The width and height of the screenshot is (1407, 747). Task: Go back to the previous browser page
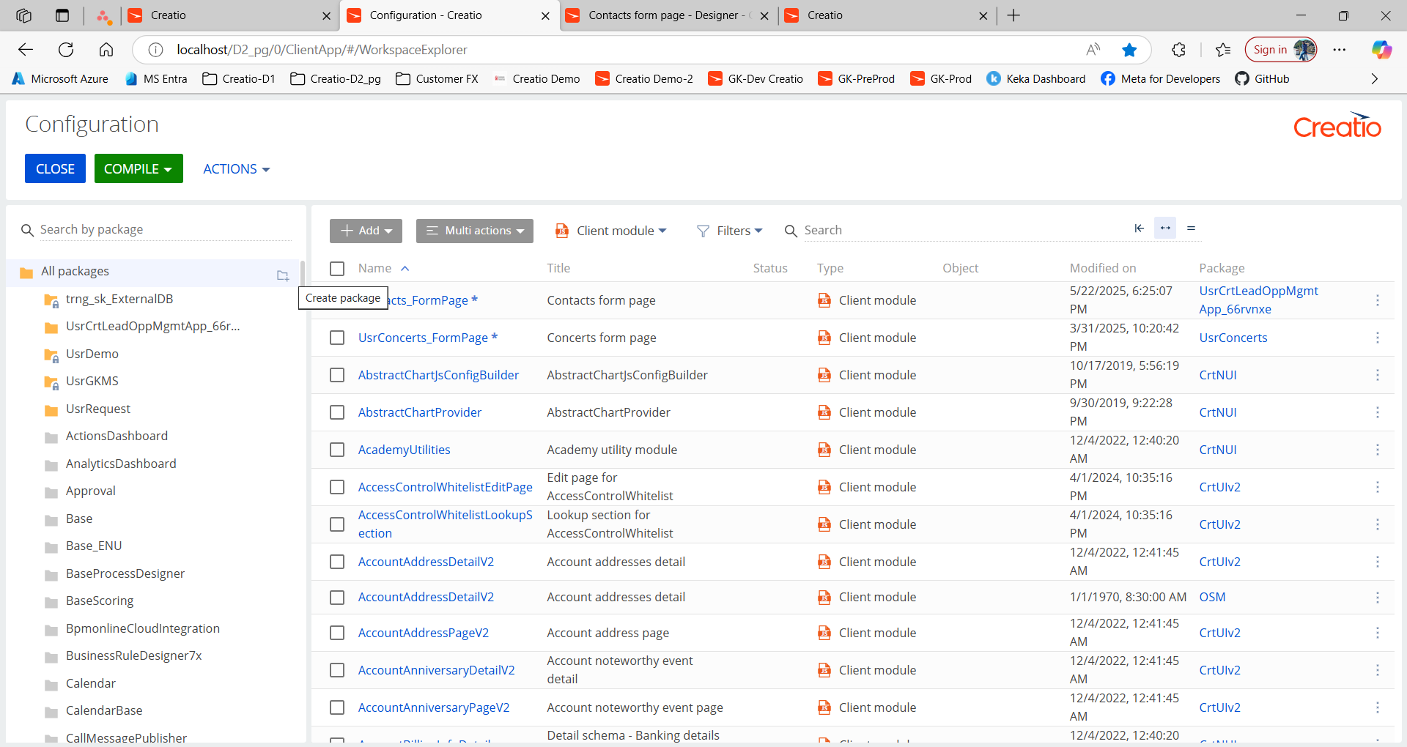[26, 50]
